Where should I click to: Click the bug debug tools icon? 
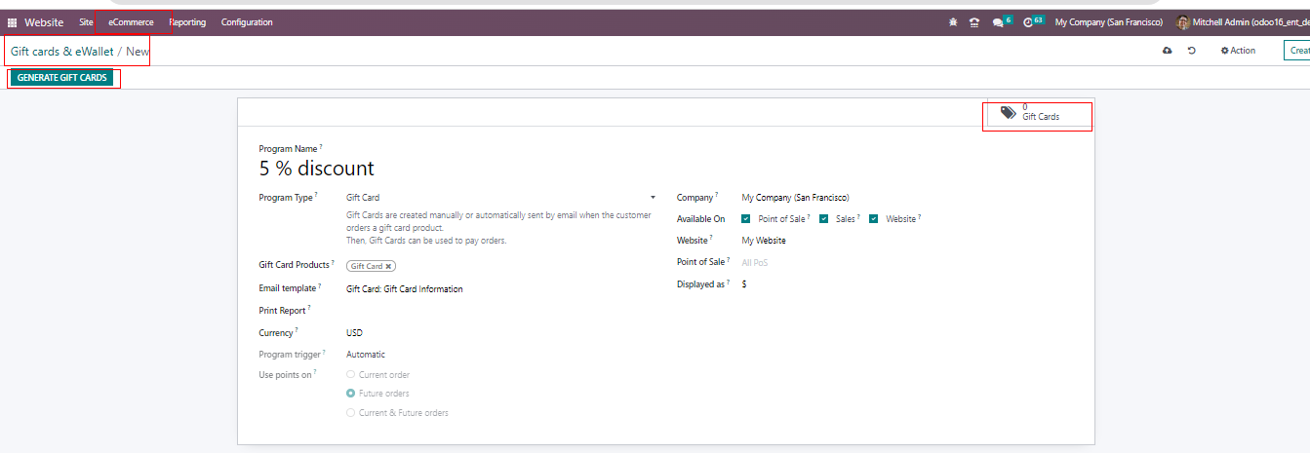(x=953, y=22)
